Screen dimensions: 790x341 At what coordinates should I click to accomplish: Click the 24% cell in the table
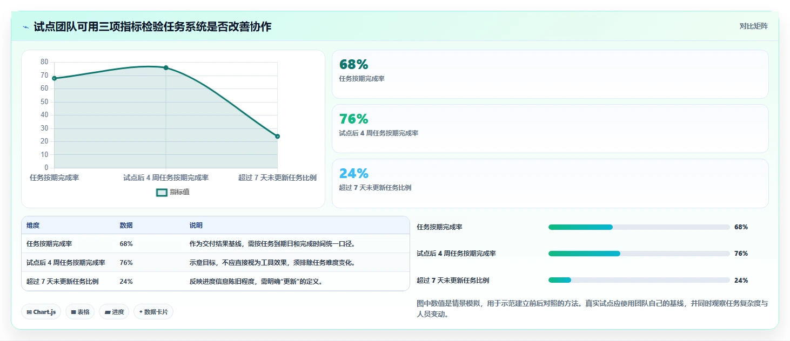click(x=126, y=282)
